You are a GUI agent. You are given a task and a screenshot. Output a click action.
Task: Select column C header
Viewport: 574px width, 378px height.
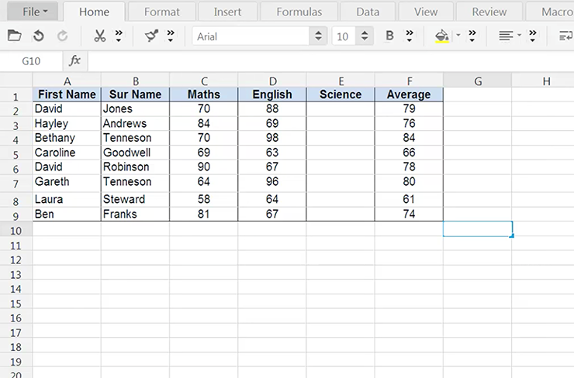[x=204, y=81]
